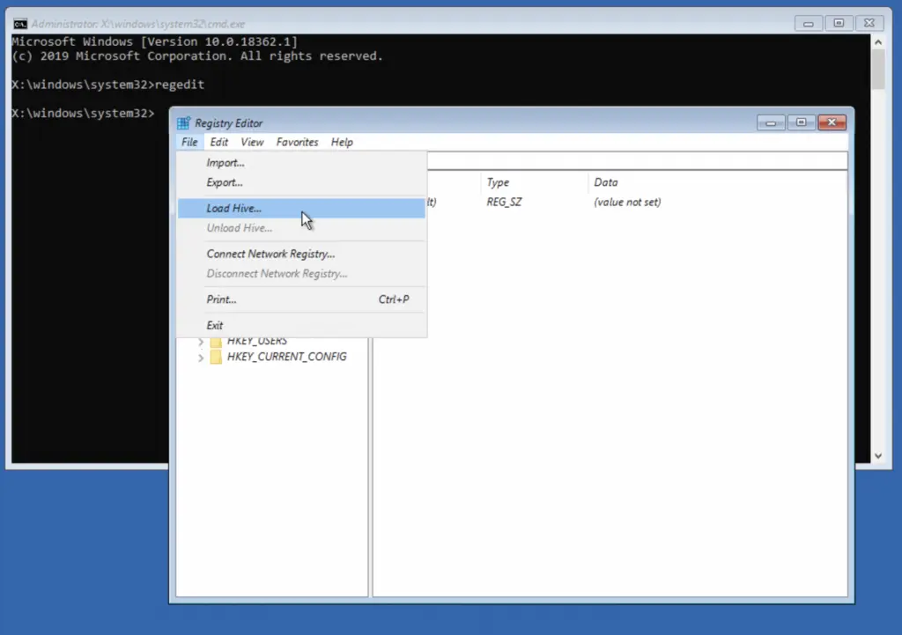Choose Connect Network Registry option
This screenshot has width=902, height=635.
270,254
